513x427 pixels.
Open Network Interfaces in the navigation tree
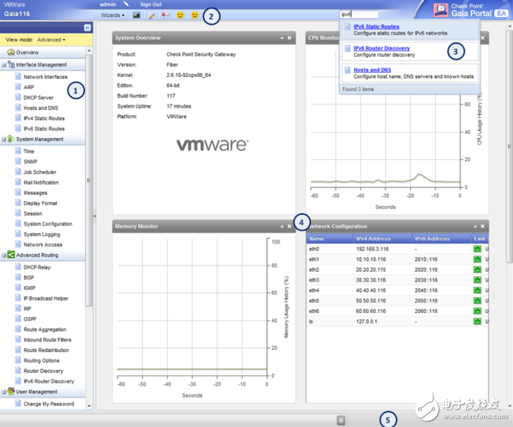pyautogui.click(x=45, y=77)
